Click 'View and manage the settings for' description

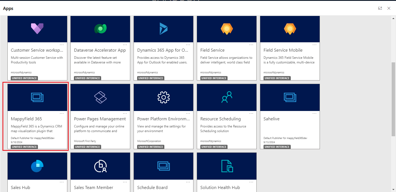tap(161, 126)
